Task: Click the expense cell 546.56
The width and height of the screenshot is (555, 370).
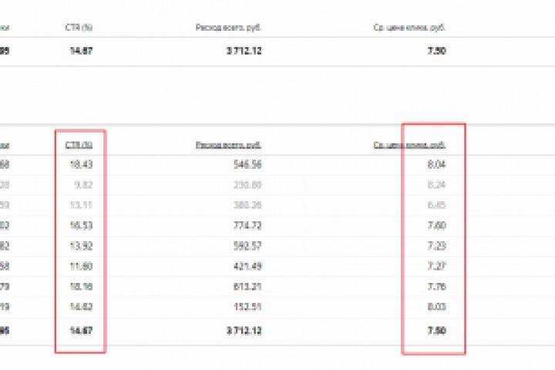Action: [247, 164]
